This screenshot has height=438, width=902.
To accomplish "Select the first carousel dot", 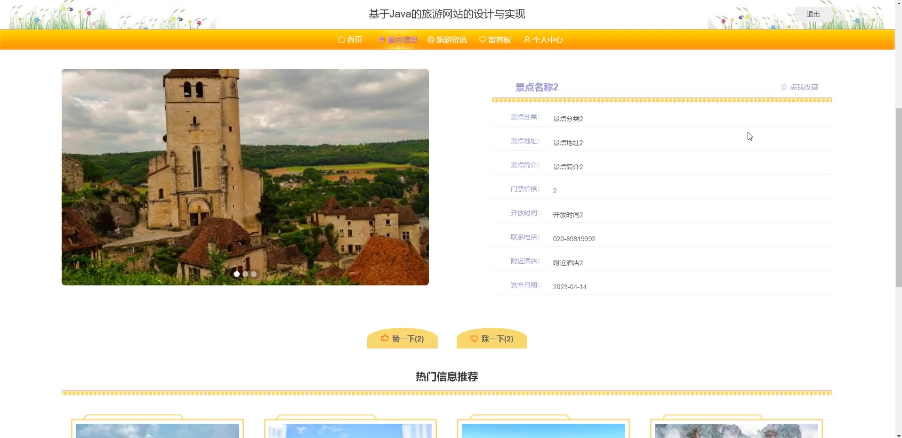I will click(x=237, y=274).
